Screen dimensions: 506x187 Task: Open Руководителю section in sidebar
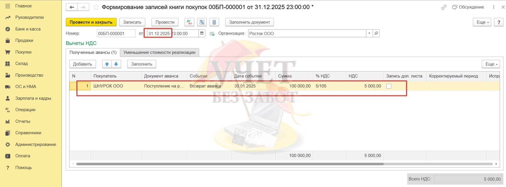30,17
